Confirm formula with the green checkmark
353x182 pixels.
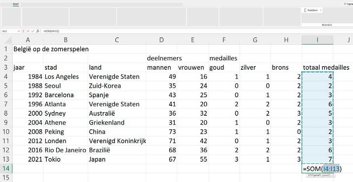(x=33, y=31)
